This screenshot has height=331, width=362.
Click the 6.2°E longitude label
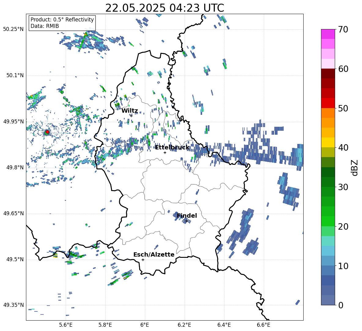[184, 325]
